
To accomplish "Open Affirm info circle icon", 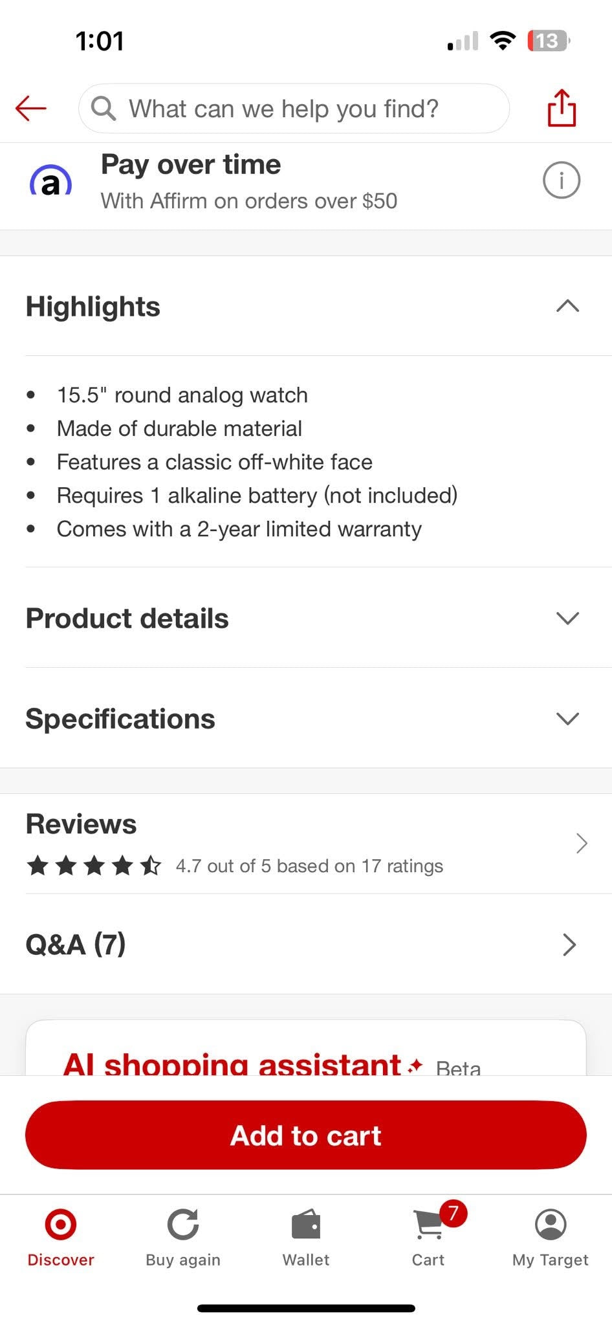I will coord(562,180).
